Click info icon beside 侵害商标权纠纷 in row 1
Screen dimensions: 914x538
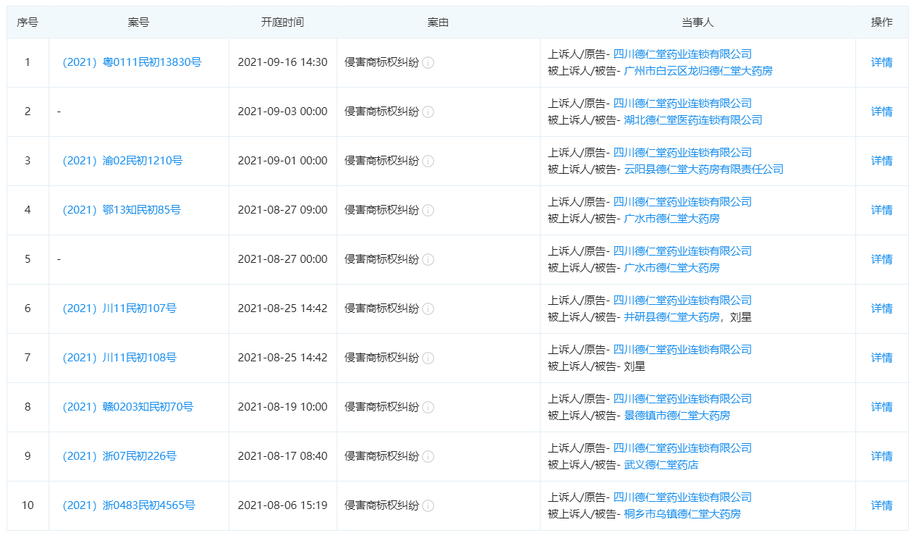click(428, 62)
